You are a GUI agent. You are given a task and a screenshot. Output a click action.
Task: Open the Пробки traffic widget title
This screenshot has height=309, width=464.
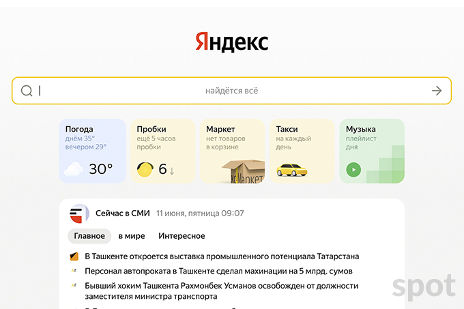click(151, 129)
